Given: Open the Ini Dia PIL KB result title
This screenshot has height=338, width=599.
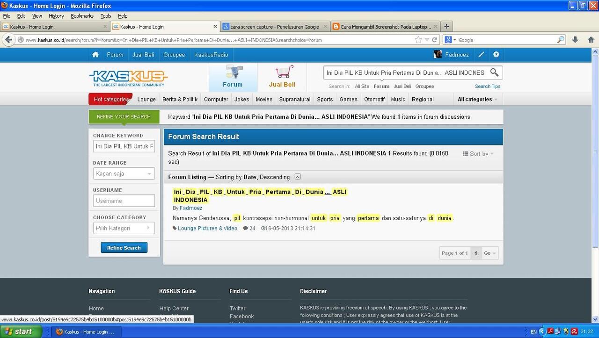Looking at the screenshot, I should [x=260, y=196].
